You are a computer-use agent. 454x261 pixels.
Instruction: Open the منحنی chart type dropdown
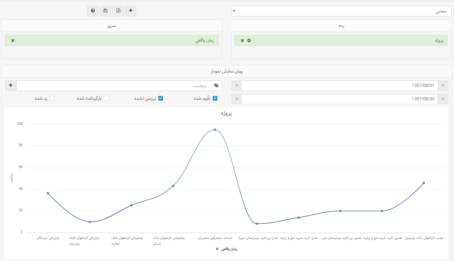pos(341,11)
